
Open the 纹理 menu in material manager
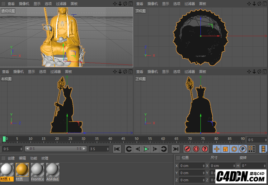click(x=45, y=158)
